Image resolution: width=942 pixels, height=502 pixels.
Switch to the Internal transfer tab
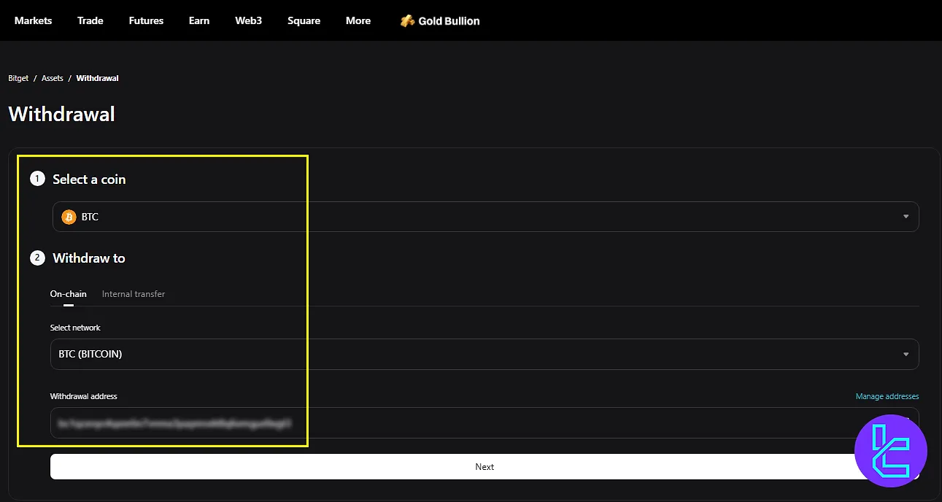134,294
